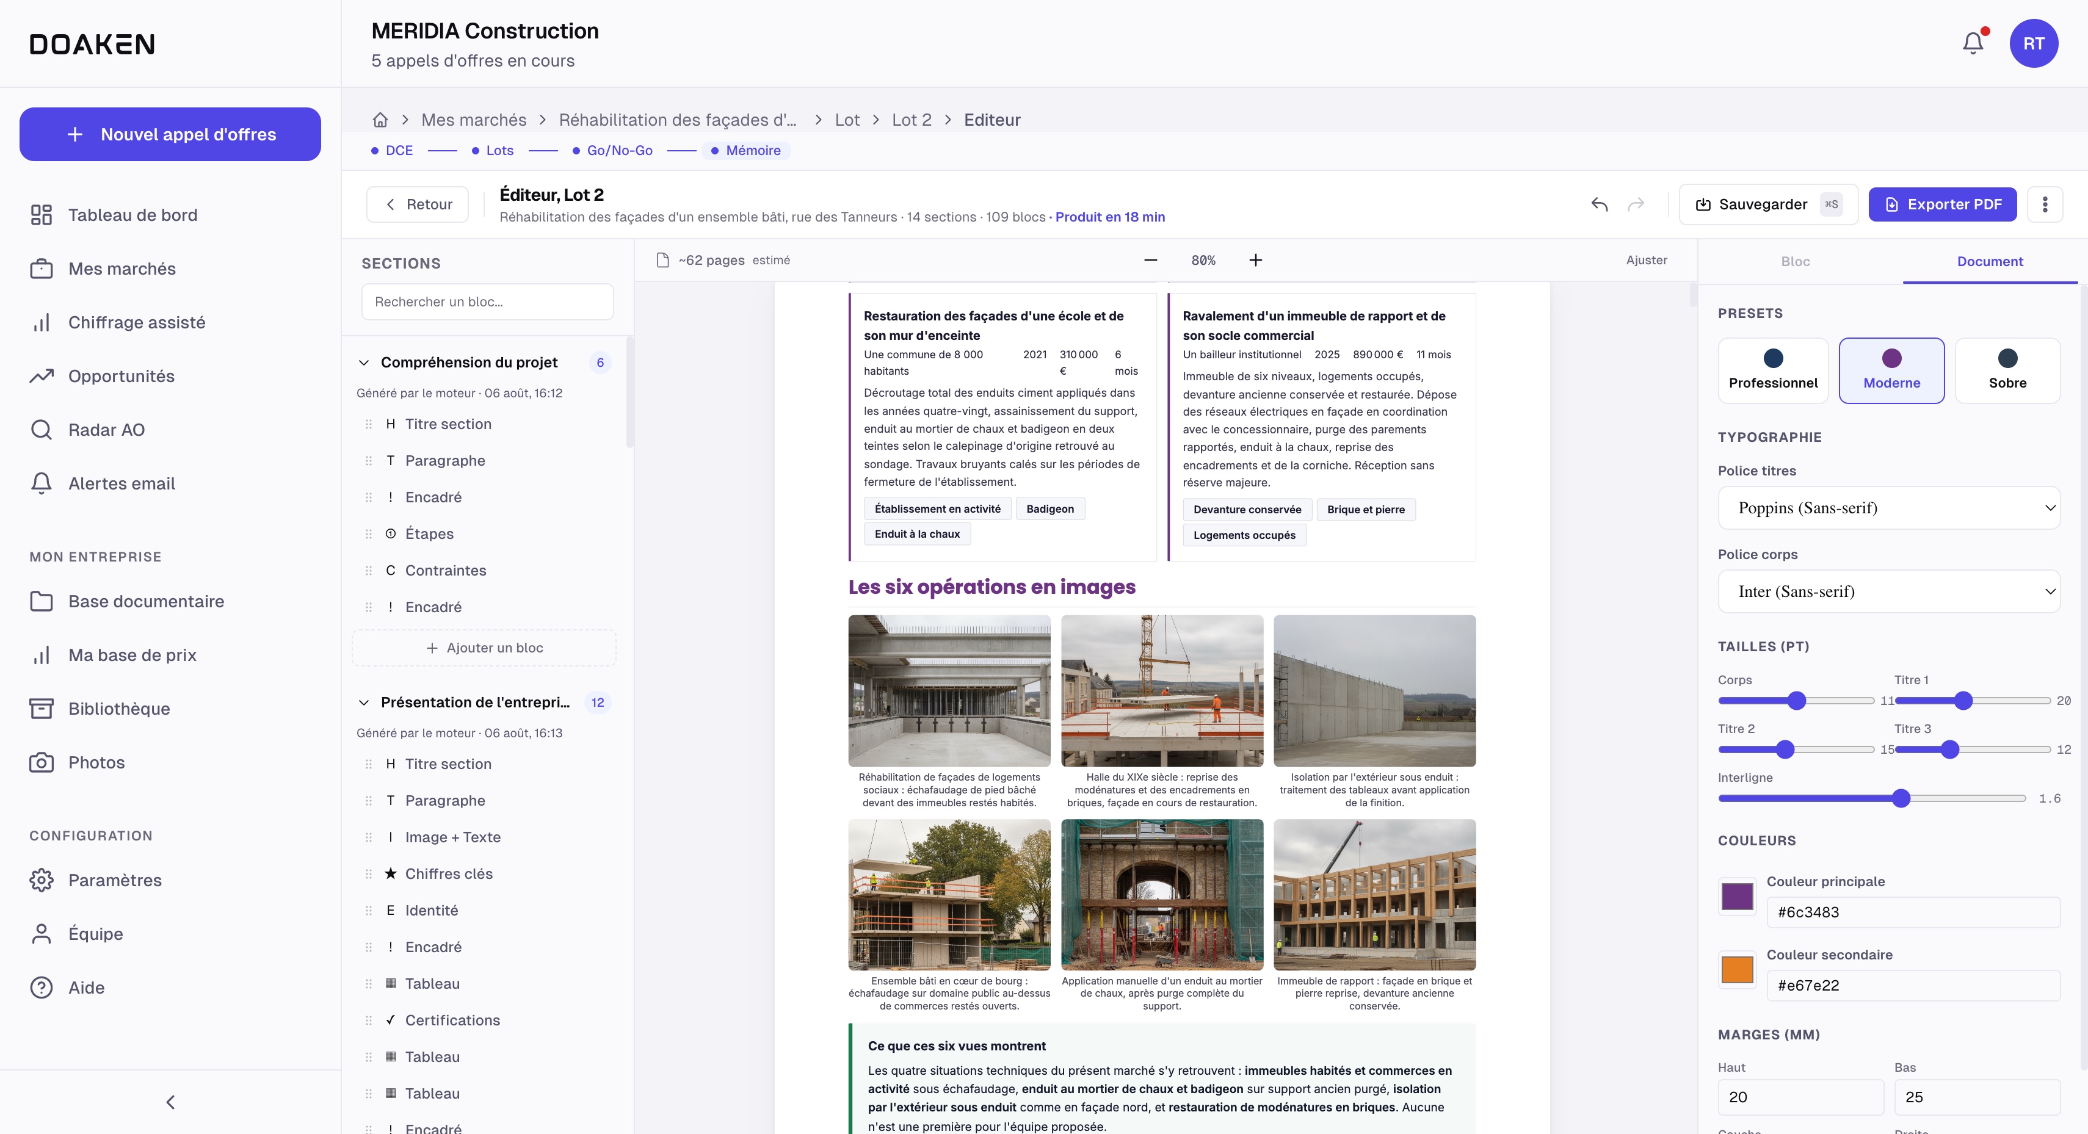Open Mes marchés breadcrumb link
The height and width of the screenshot is (1134, 2088).
[473, 120]
